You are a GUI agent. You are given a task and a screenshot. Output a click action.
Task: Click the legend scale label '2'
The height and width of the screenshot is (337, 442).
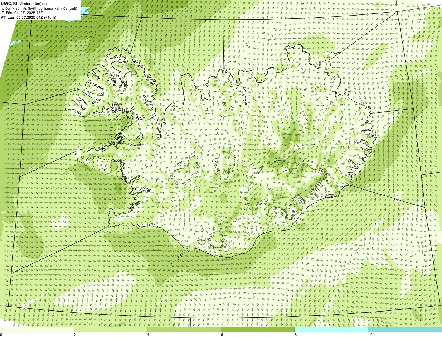click(x=75, y=335)
